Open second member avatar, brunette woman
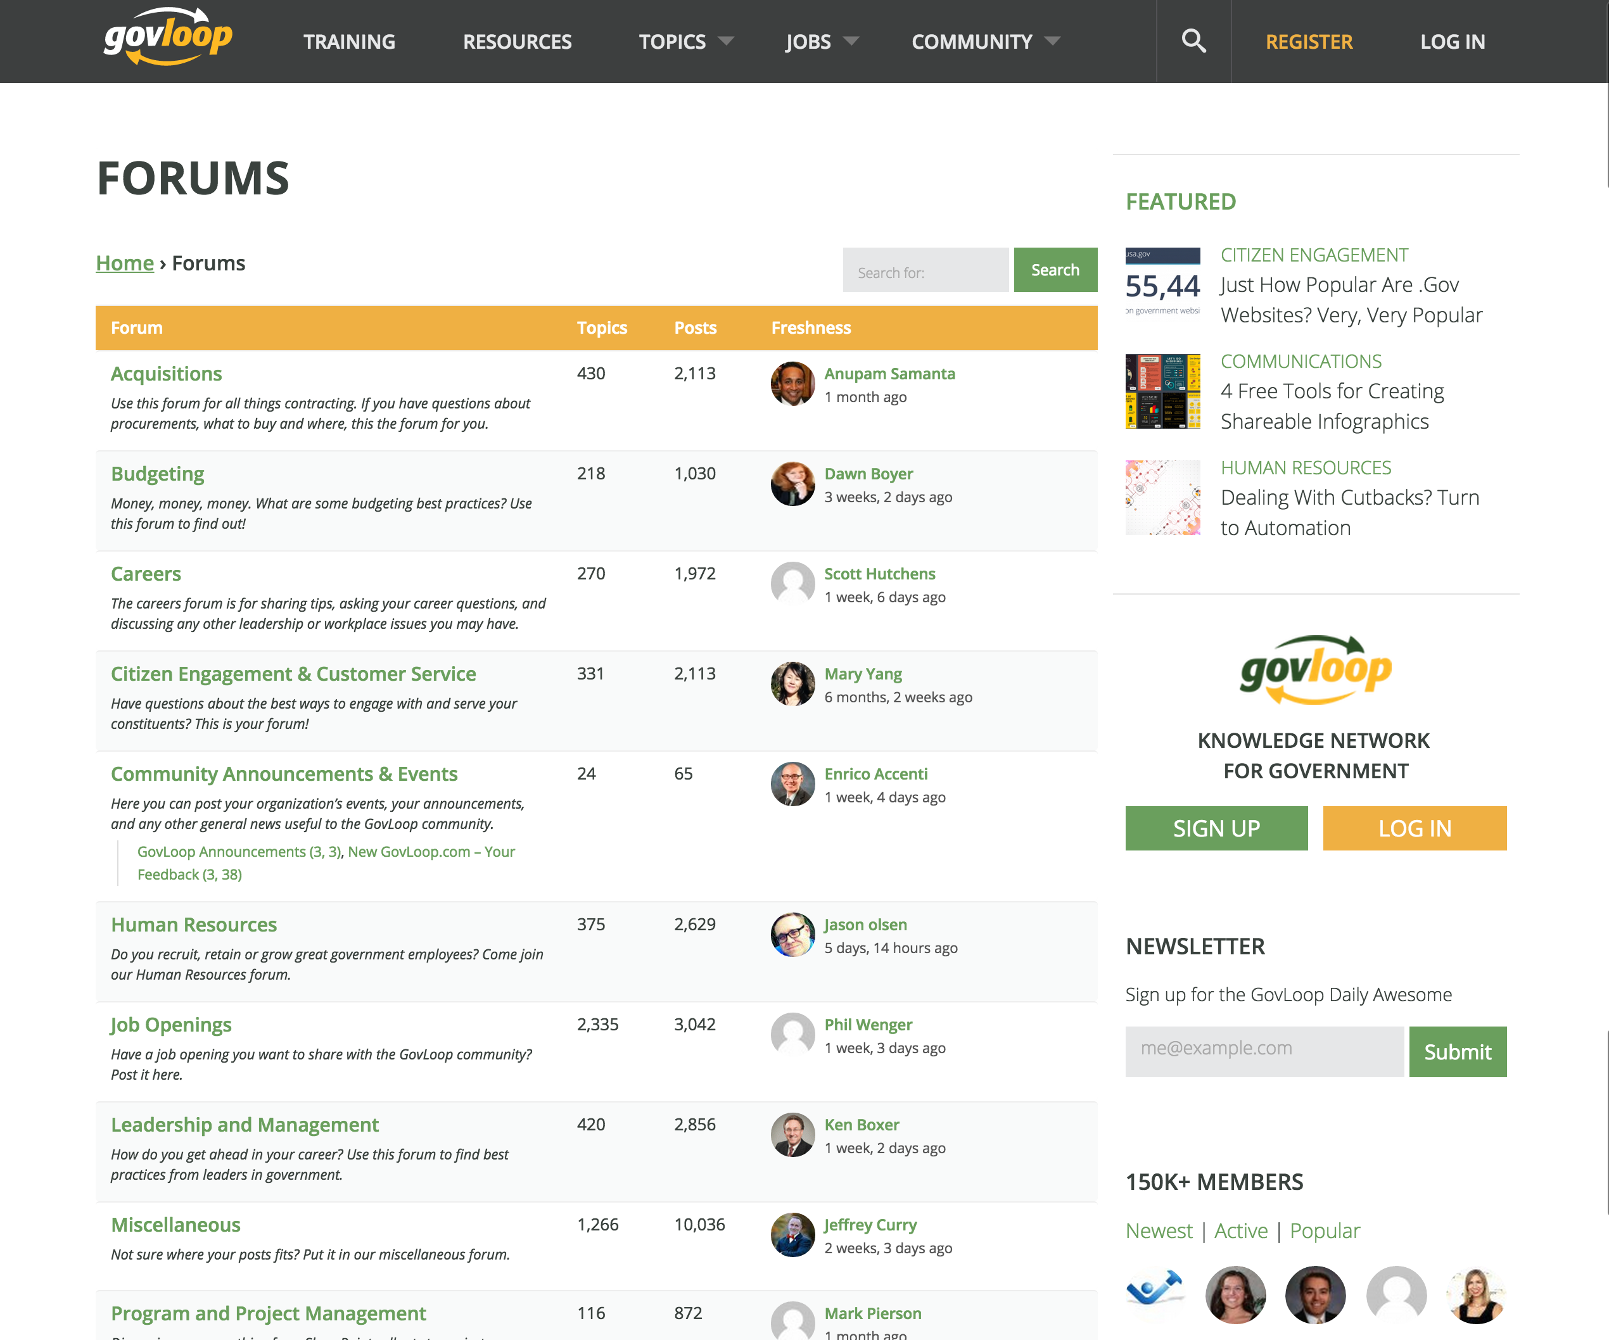This screenshot has height=1340, width=1609. coord(1235,1295)
